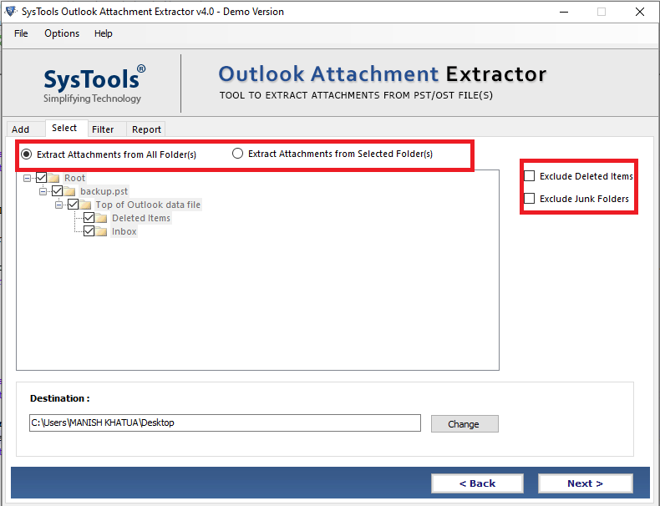The image size is (660, 506).
Task: Switch to the Filter tab
Action: click(x=107, y=129)
